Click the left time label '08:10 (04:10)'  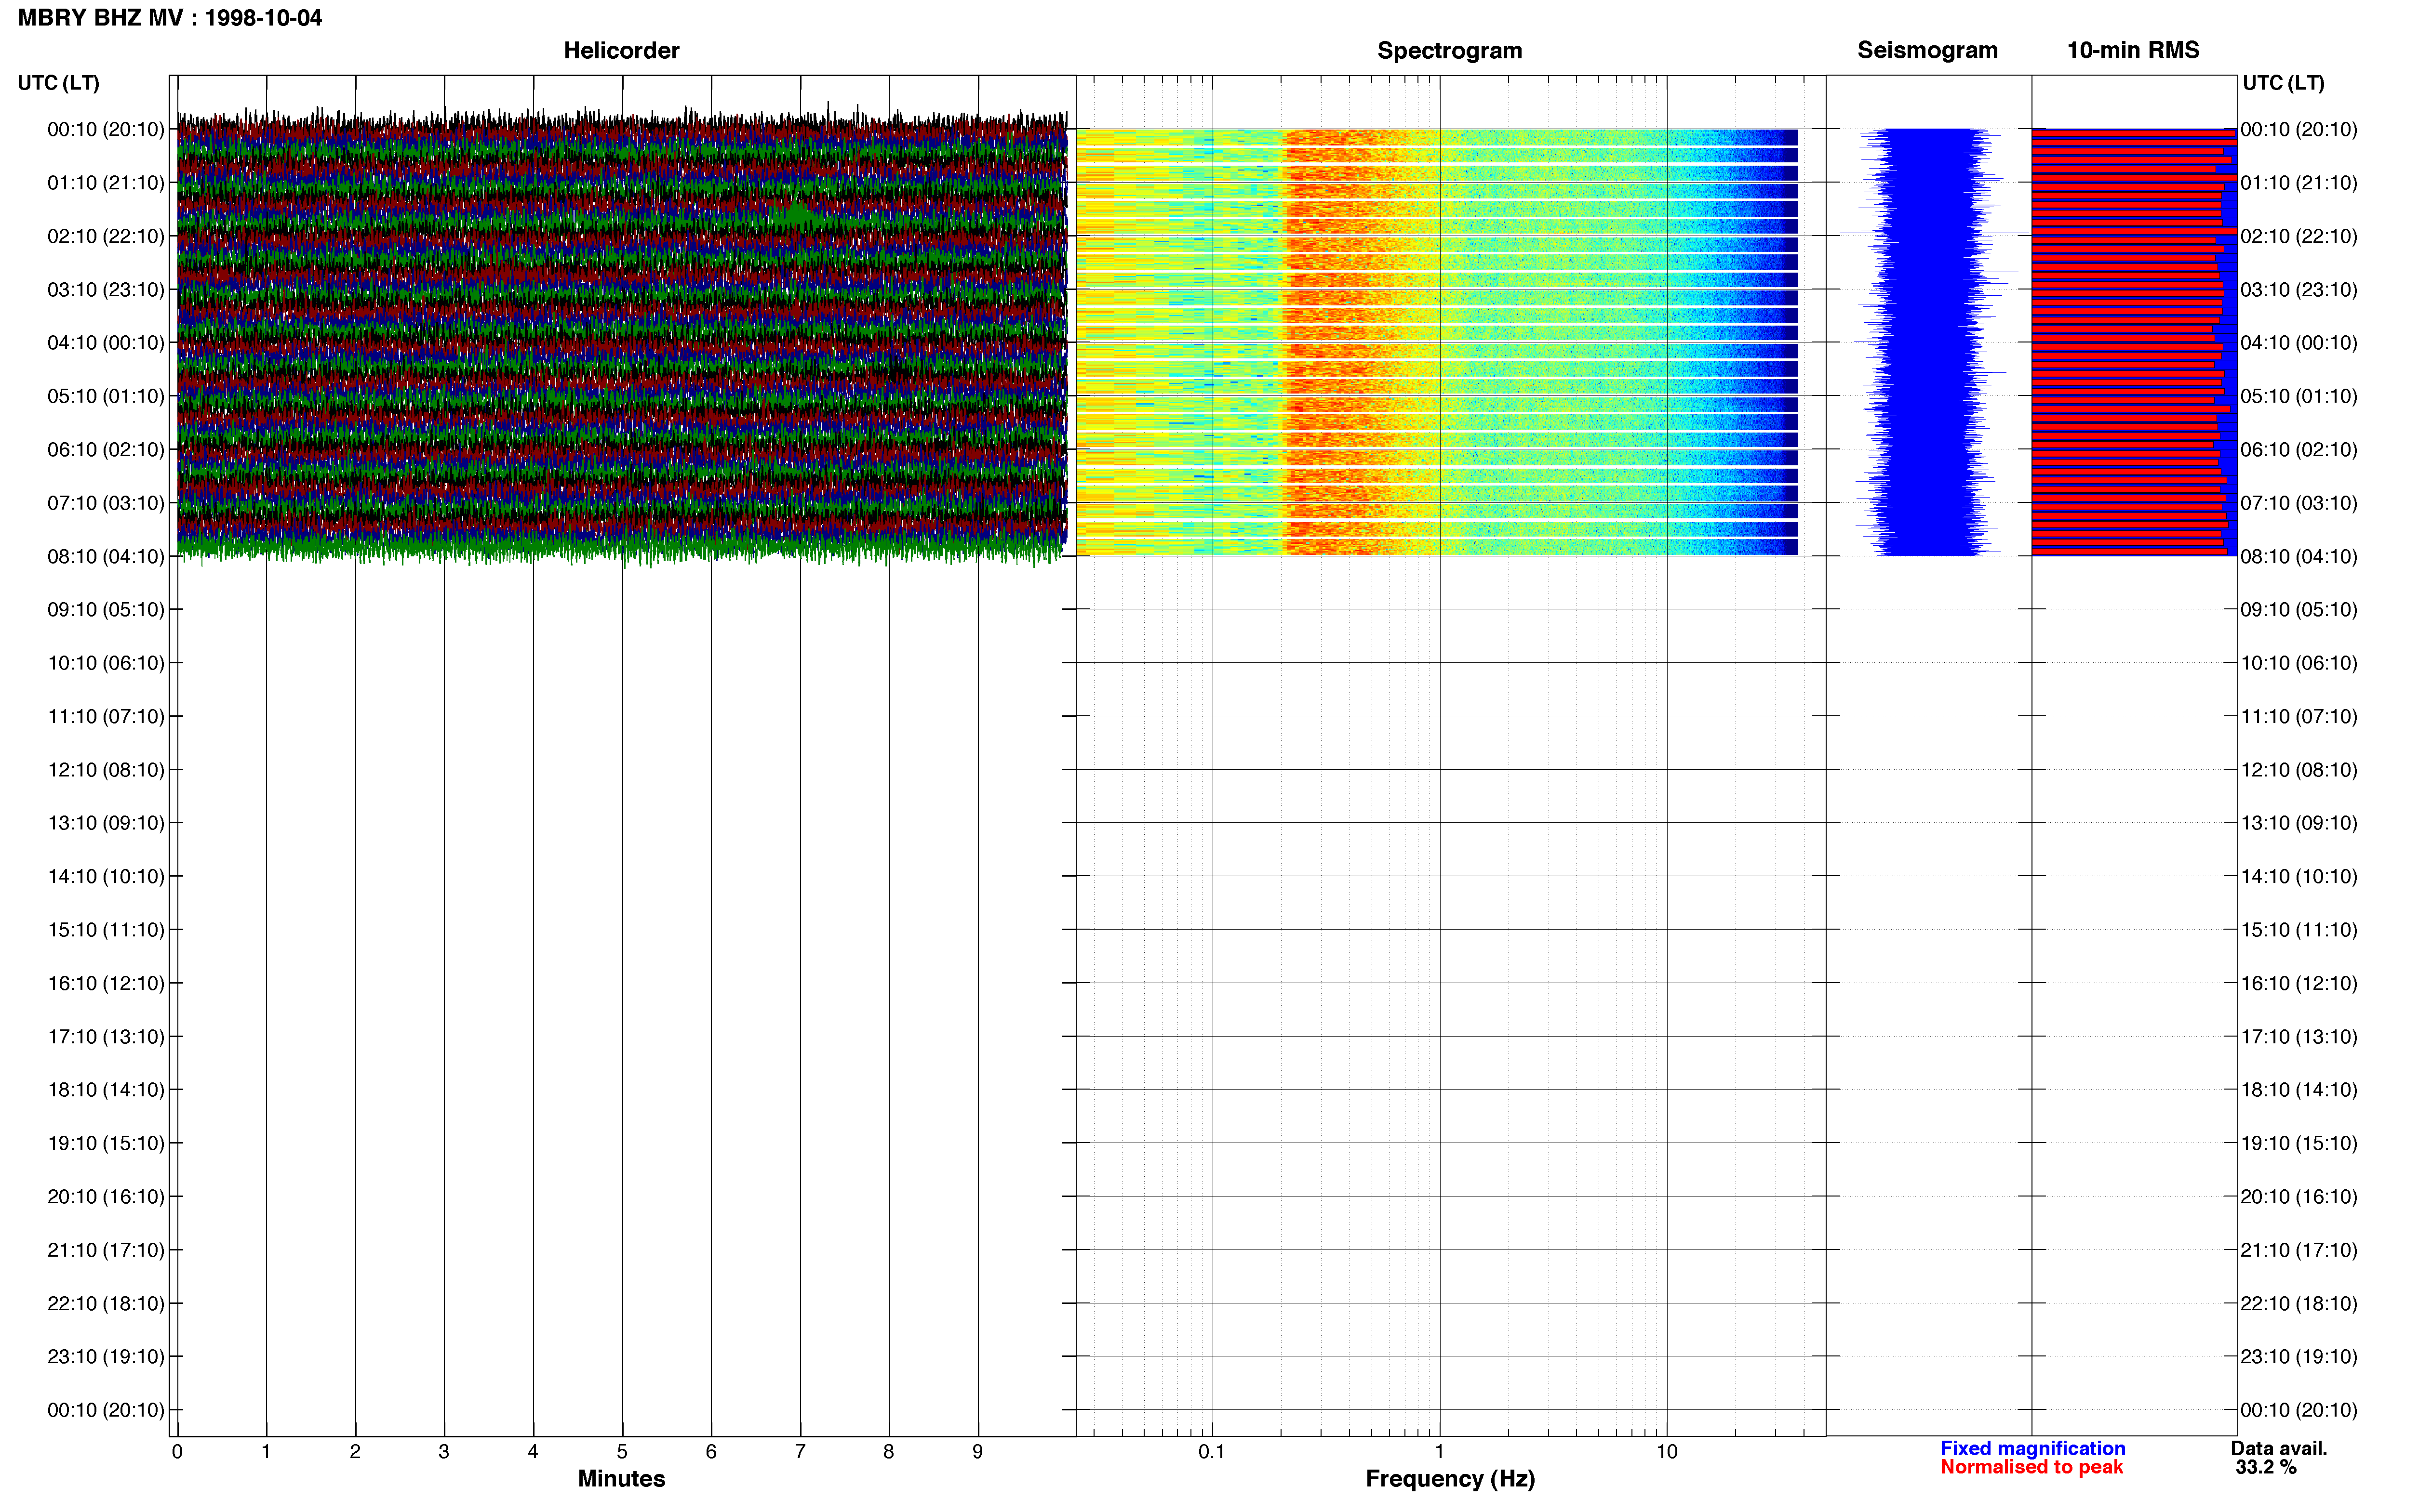click(x=106, y=556)
